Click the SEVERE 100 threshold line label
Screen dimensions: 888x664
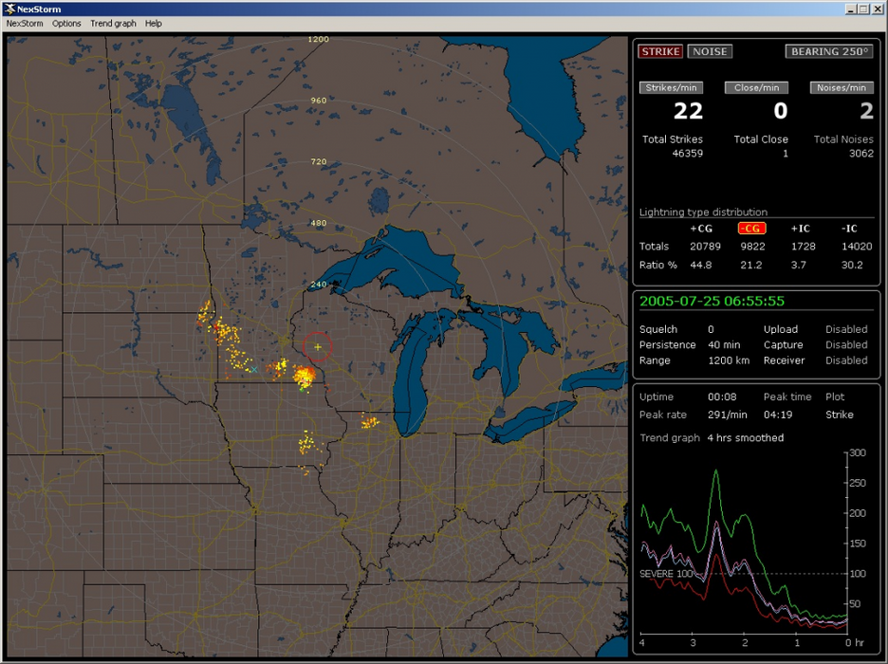pos(666,575)
